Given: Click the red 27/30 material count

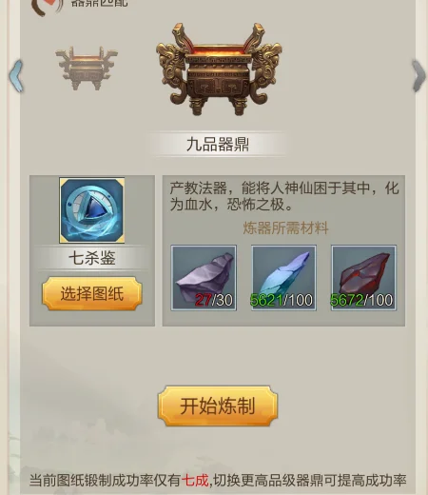Looking at the screenshot, I should click(214, 300).
